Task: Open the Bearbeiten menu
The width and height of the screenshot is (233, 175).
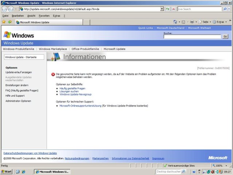Action: (x=18, y=16)
